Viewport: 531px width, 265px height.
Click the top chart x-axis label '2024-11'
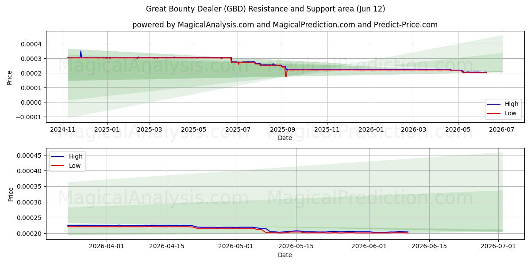point(62,130)
